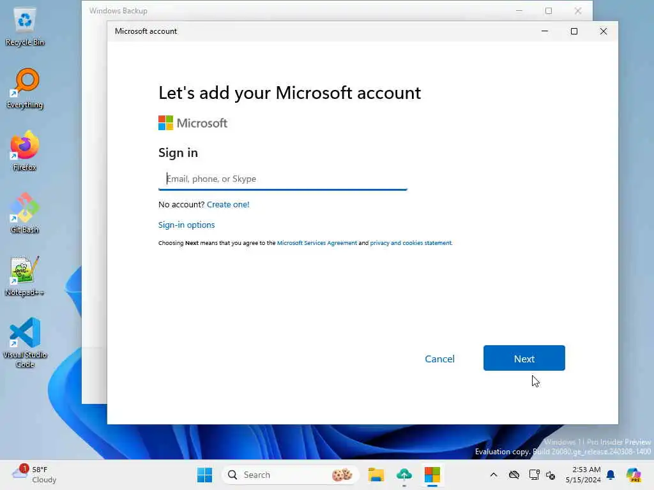The width and height of the screenshot is (654, 490).
Task: Open the display network tray icon
Action: click(534, 475)
